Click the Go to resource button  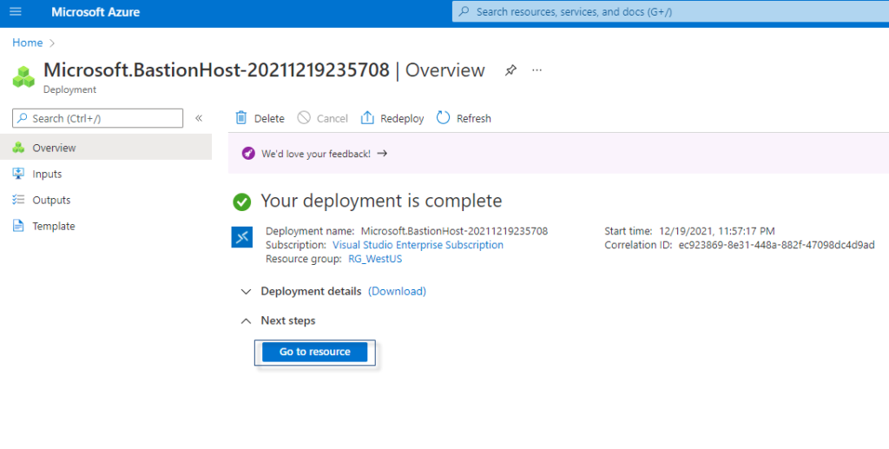pos(314,352)
